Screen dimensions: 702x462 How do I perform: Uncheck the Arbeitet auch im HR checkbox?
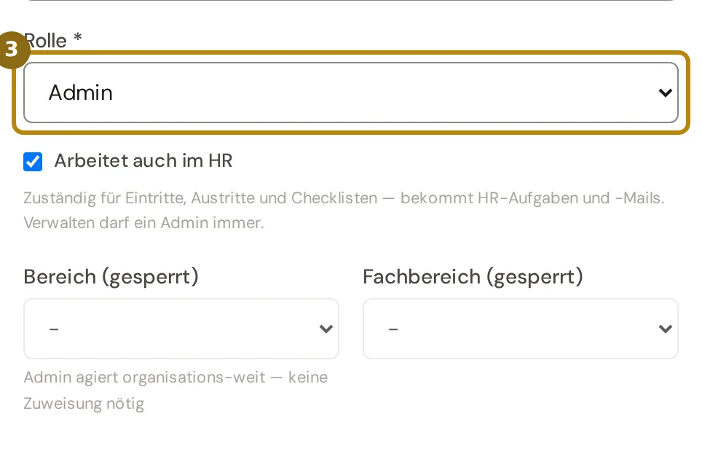pyautogui.click(x=33, y=162)
